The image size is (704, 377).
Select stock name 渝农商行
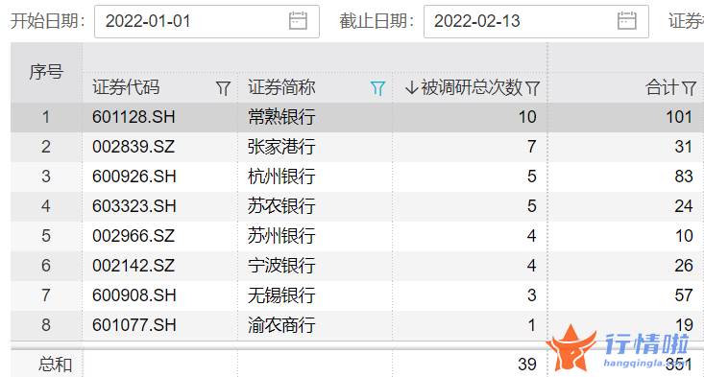click(281, 325)
